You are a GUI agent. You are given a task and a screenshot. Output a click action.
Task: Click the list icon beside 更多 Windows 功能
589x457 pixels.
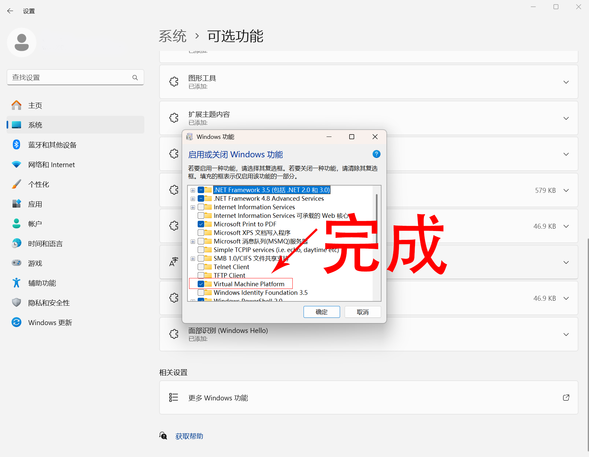[x=174, y=397]
